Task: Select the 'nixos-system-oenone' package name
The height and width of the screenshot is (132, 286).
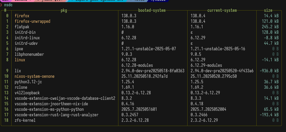Action: [x=35, y=76]
